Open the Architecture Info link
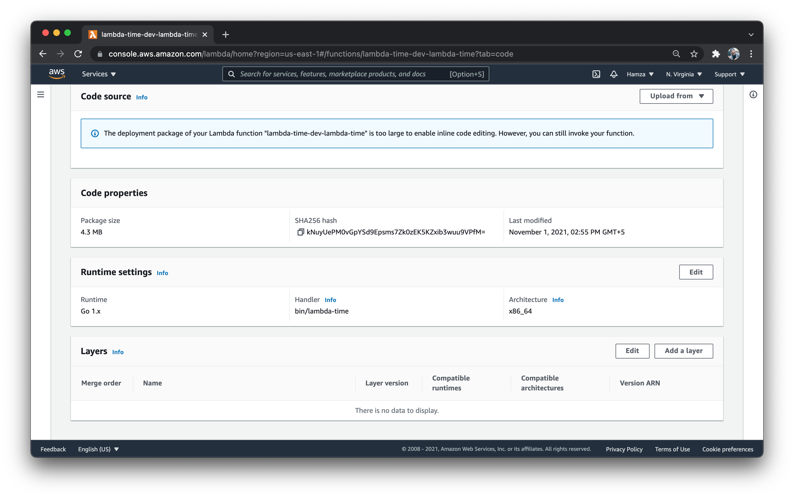Screen dimensions: 794x498 pos(558,300)
